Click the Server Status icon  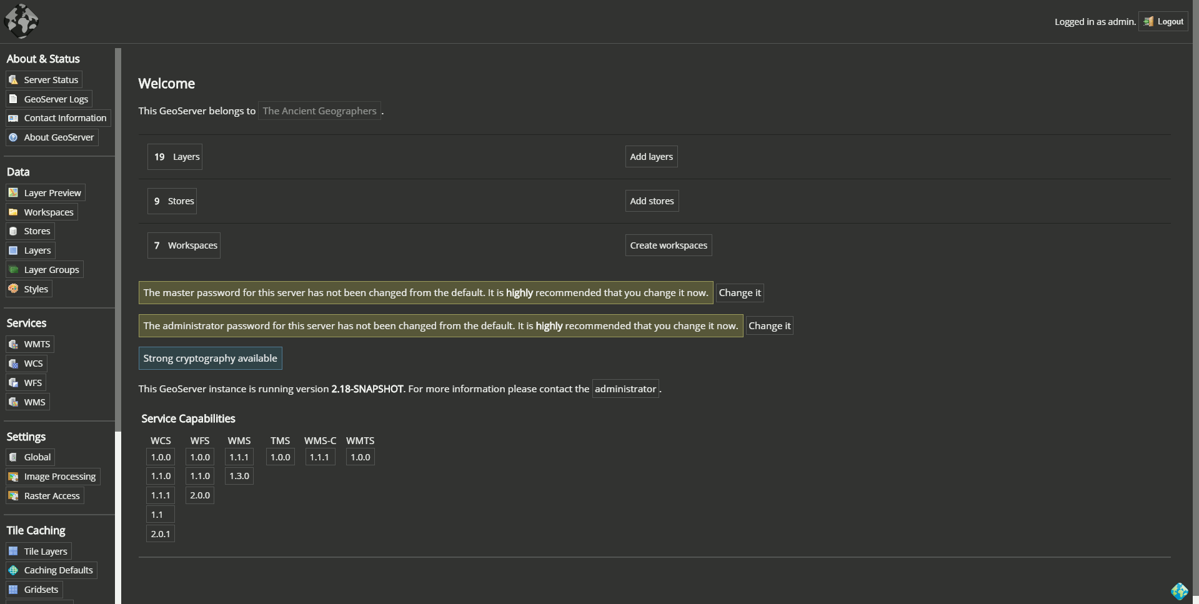point(13,80)
